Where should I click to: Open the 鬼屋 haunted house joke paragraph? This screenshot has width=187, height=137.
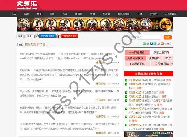pos(70,126)
